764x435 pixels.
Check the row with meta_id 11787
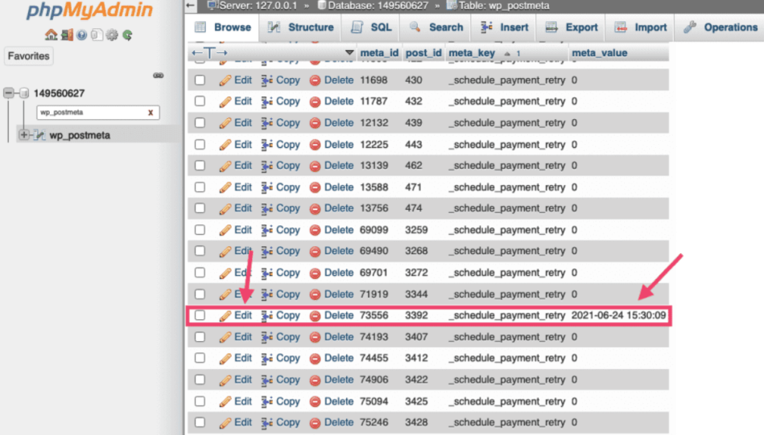(x=200, y=101)
